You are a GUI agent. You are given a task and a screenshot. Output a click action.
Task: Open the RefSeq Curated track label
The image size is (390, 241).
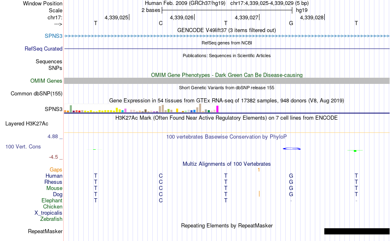pyautogui.click(x=44, y=49)
